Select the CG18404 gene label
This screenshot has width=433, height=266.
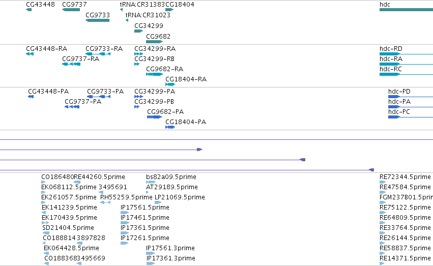point(180,5)
